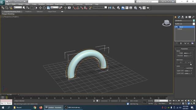Open the selection filter All dropdown
This screenshot has width=196, height=110.
(18, 7)
